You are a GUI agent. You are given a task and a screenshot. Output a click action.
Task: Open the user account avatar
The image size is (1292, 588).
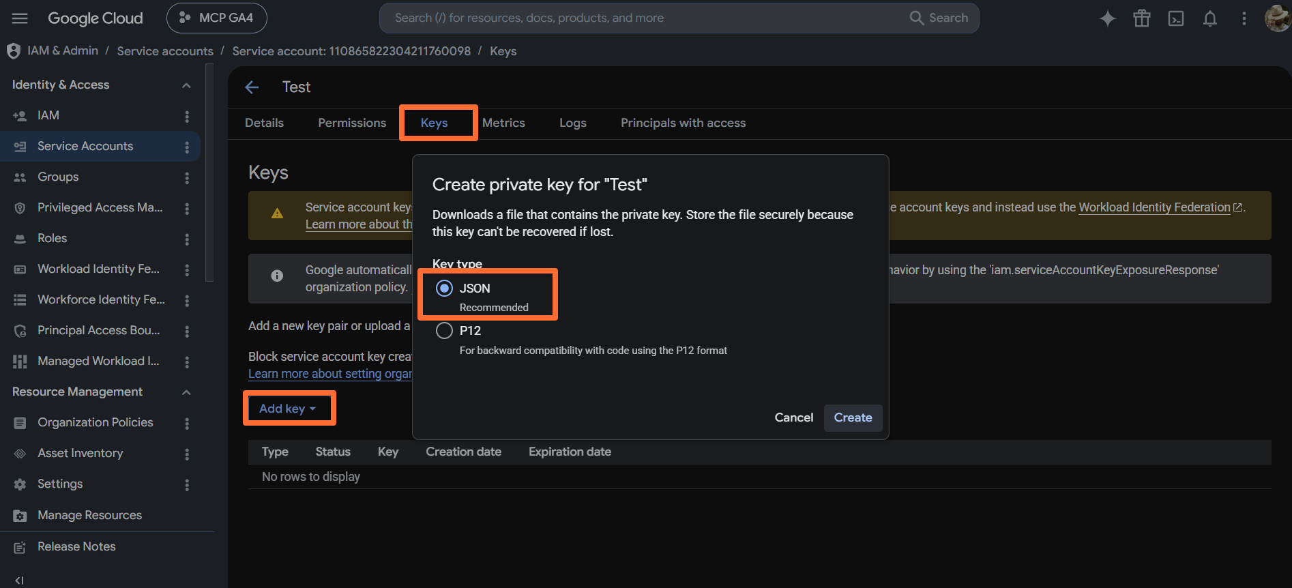1277,18
